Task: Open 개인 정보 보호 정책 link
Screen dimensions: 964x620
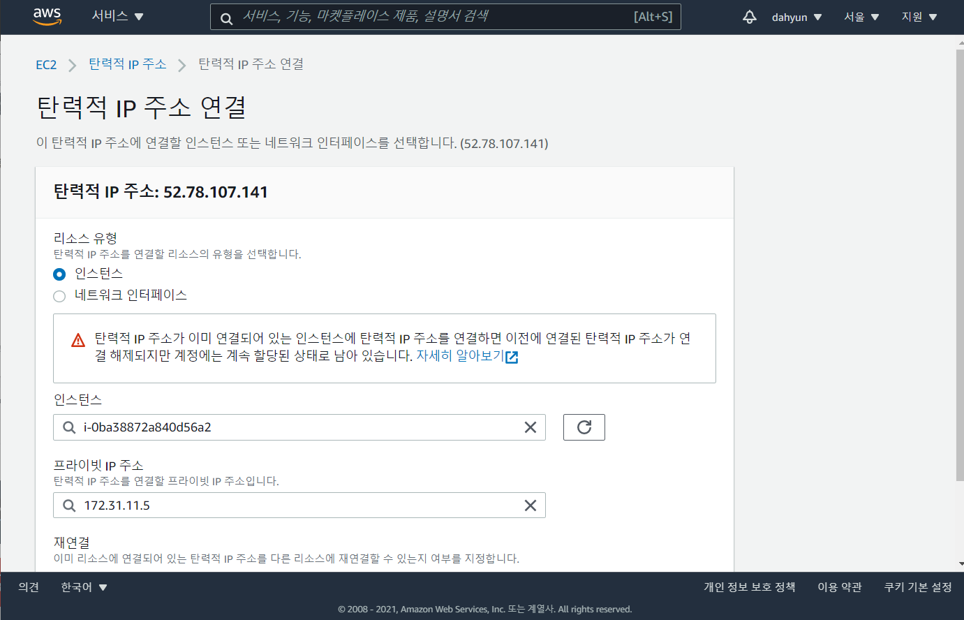Action: coord(750,587)
